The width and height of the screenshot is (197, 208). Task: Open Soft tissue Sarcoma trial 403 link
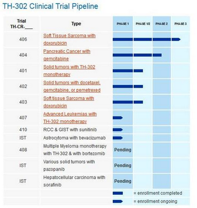69,102
